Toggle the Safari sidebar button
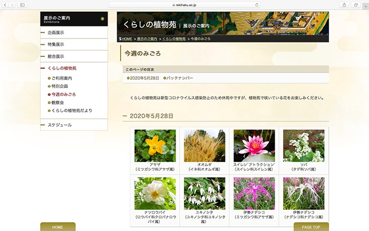This screenshot has height=231, width=369. tap(22, 5)
